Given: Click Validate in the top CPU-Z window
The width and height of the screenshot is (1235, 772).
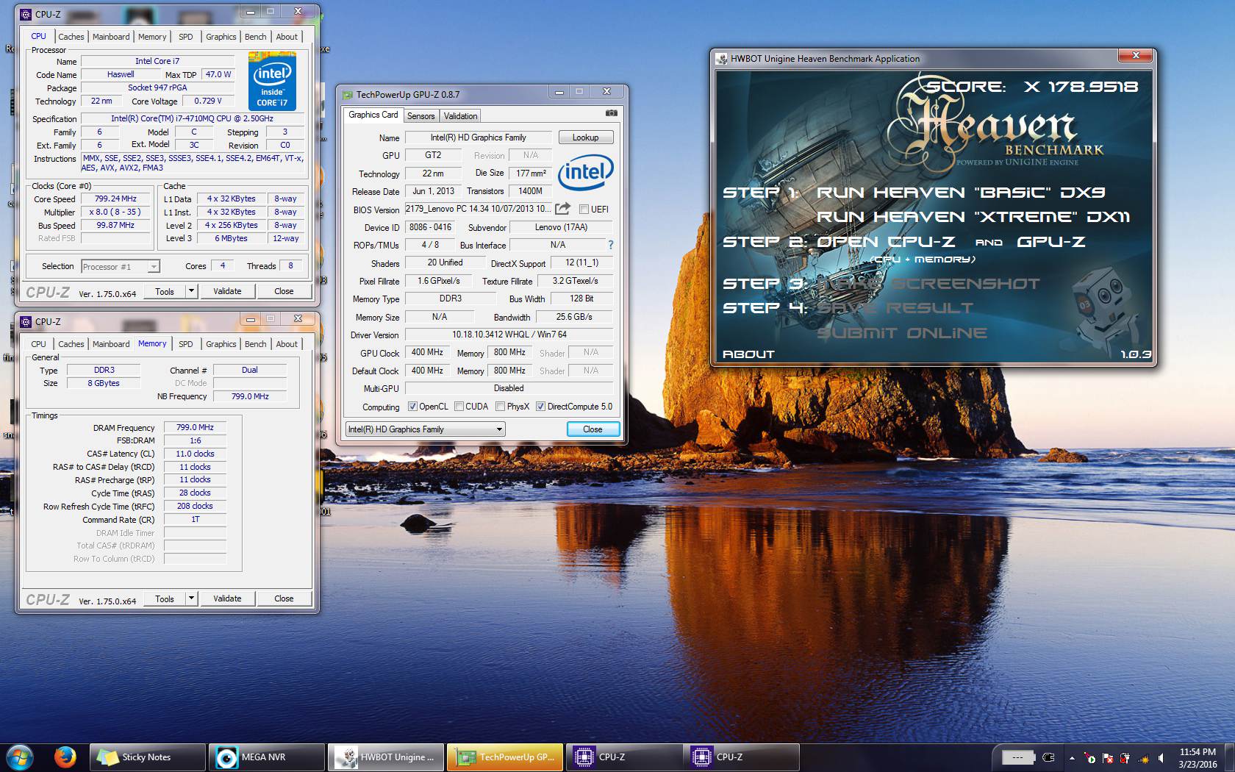Looking at the screenshot, I should coord(227,291).
